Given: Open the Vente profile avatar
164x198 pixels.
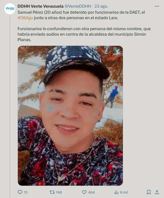Looking at the screenshot, I should [x=10, y=9].
